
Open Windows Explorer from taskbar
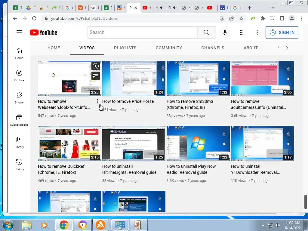[x=27, y=225]
